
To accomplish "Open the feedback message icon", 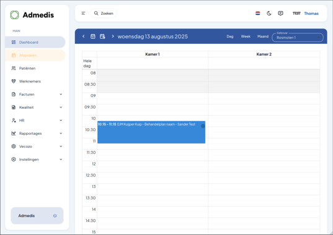I will tap(280, 14).
